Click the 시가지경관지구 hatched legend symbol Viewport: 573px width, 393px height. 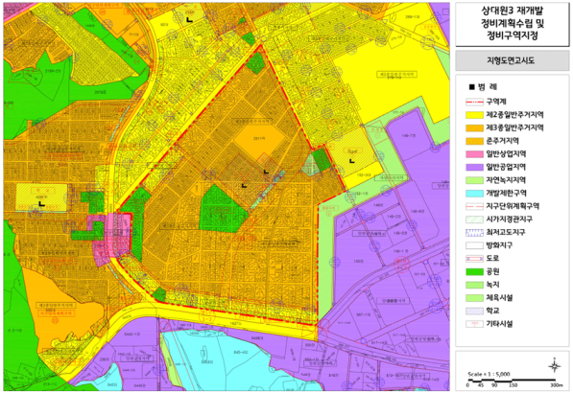(474, 220)
